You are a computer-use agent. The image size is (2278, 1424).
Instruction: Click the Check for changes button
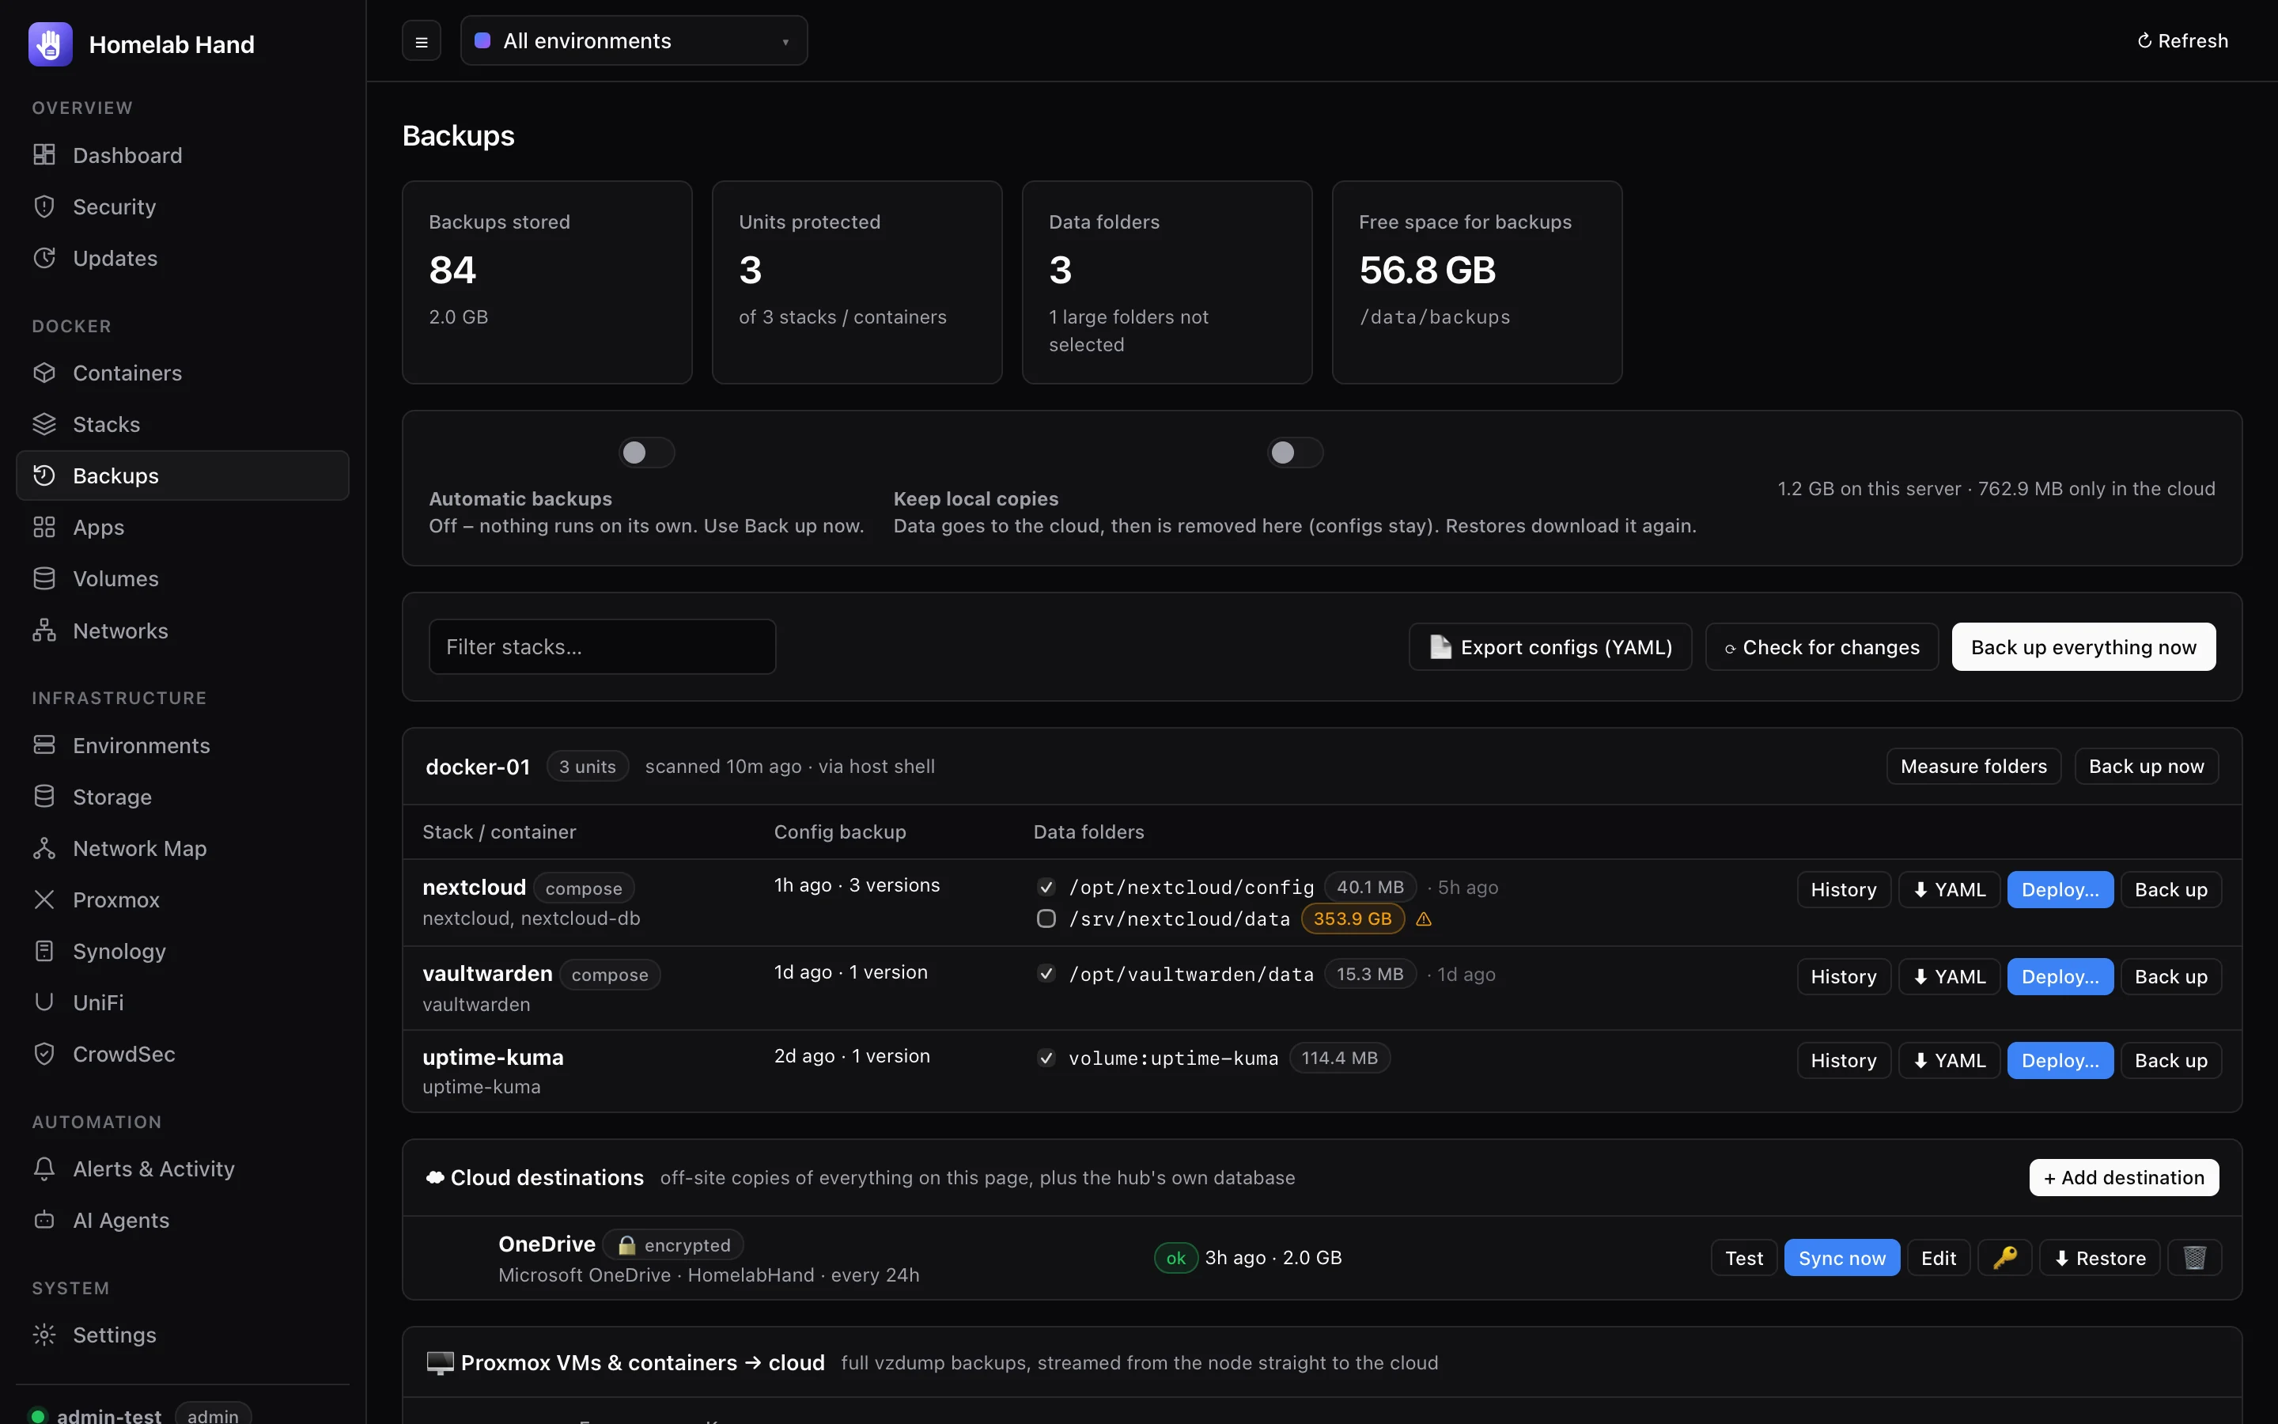(x=1822, y=647)
